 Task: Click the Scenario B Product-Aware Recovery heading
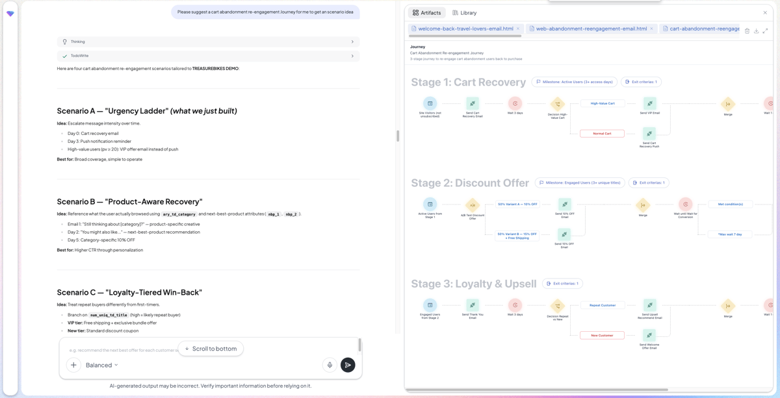(129, 202)
